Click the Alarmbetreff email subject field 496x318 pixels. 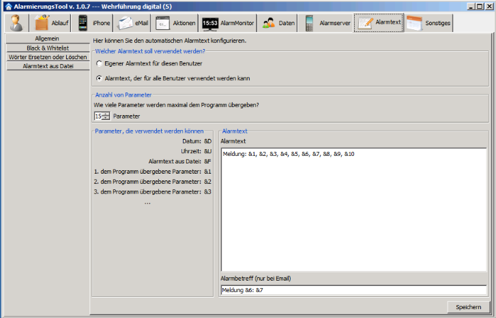coord(353,290)
